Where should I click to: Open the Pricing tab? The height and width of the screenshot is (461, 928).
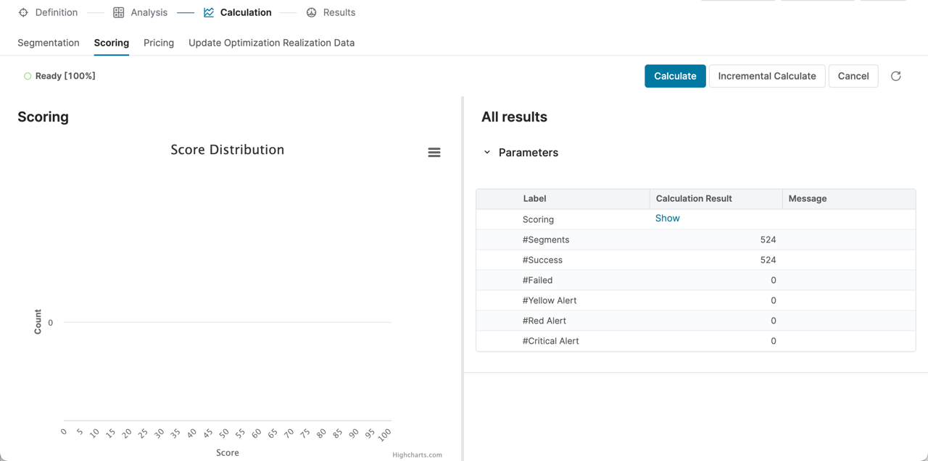pos(159,43)
